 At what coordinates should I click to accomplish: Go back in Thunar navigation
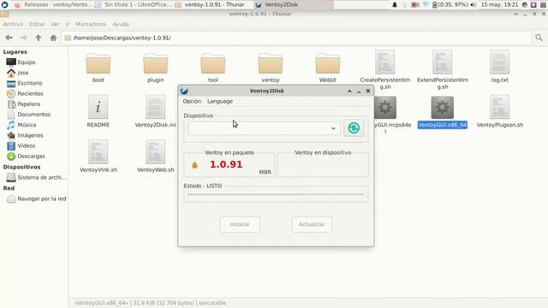pos(9,38)
